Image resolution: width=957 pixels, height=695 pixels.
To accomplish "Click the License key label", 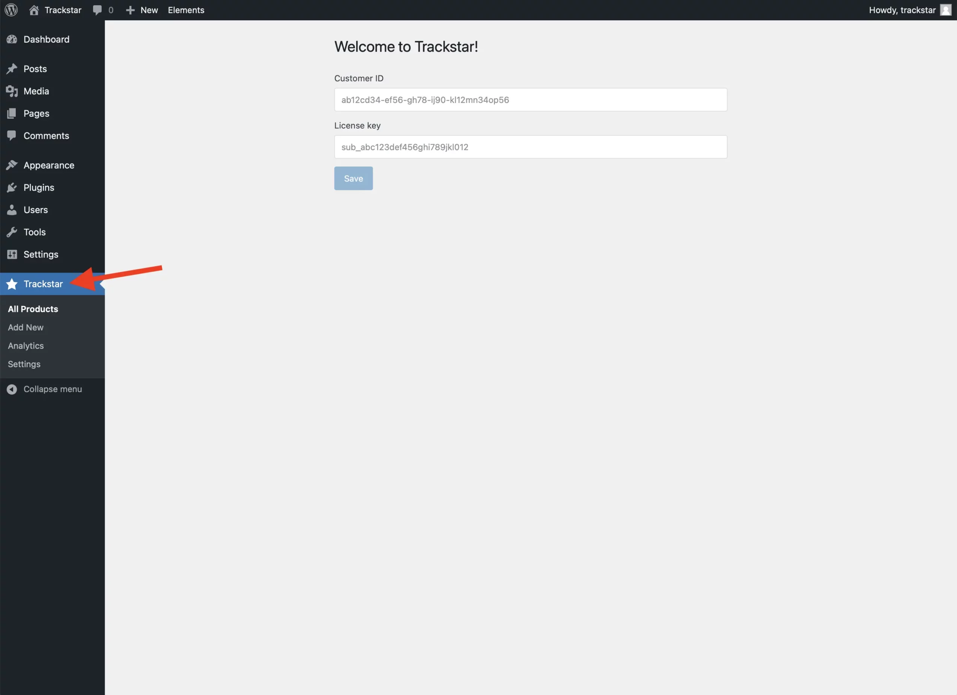I will [357, 126].
